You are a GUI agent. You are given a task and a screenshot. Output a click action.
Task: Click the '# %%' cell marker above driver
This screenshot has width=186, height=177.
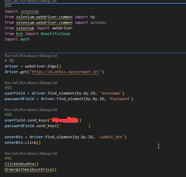[9, 61]
